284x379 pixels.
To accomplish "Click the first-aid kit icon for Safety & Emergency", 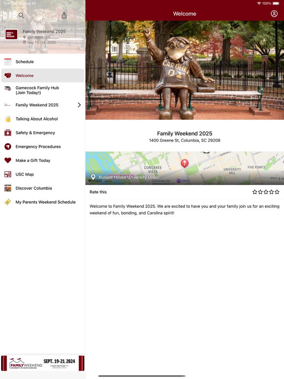I will [8, 133].
